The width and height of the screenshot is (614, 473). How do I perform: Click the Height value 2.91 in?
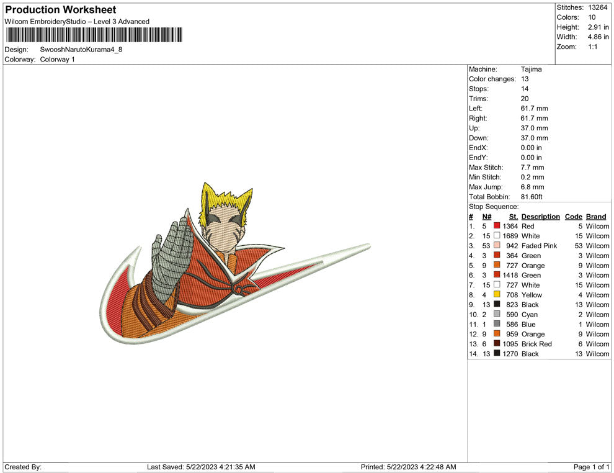click(x=598, y=27)
